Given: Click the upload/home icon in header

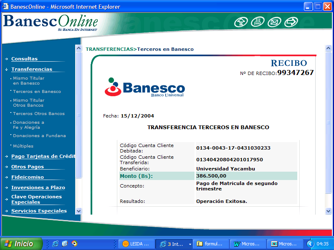Looking at the screenshot, I should 241,22.
